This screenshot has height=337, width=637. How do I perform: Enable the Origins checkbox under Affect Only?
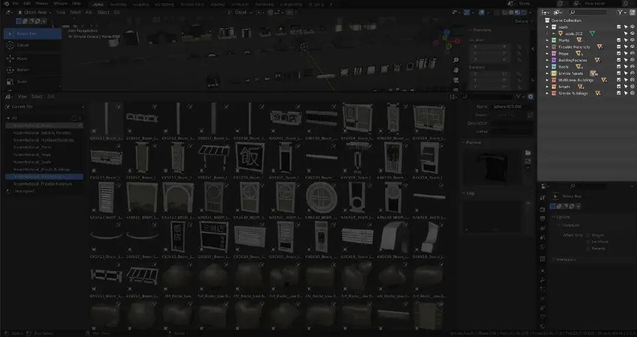(588, 235)
